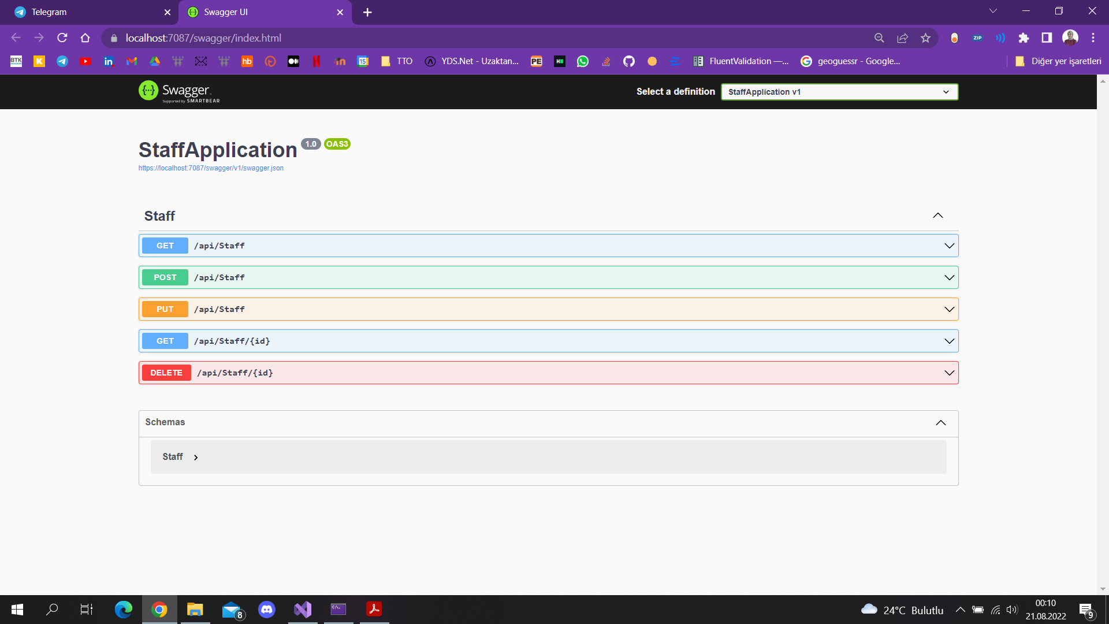Open the Google Drive bookmark
Screen dimensions: 1109x624
click(155, 61)
